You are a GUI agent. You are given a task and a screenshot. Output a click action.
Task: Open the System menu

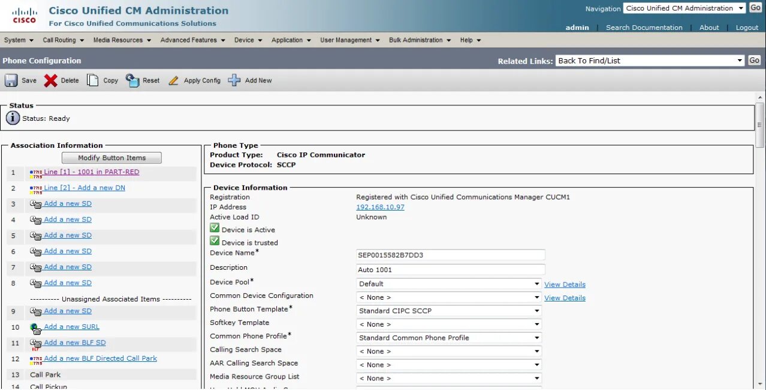click(19, 40)
